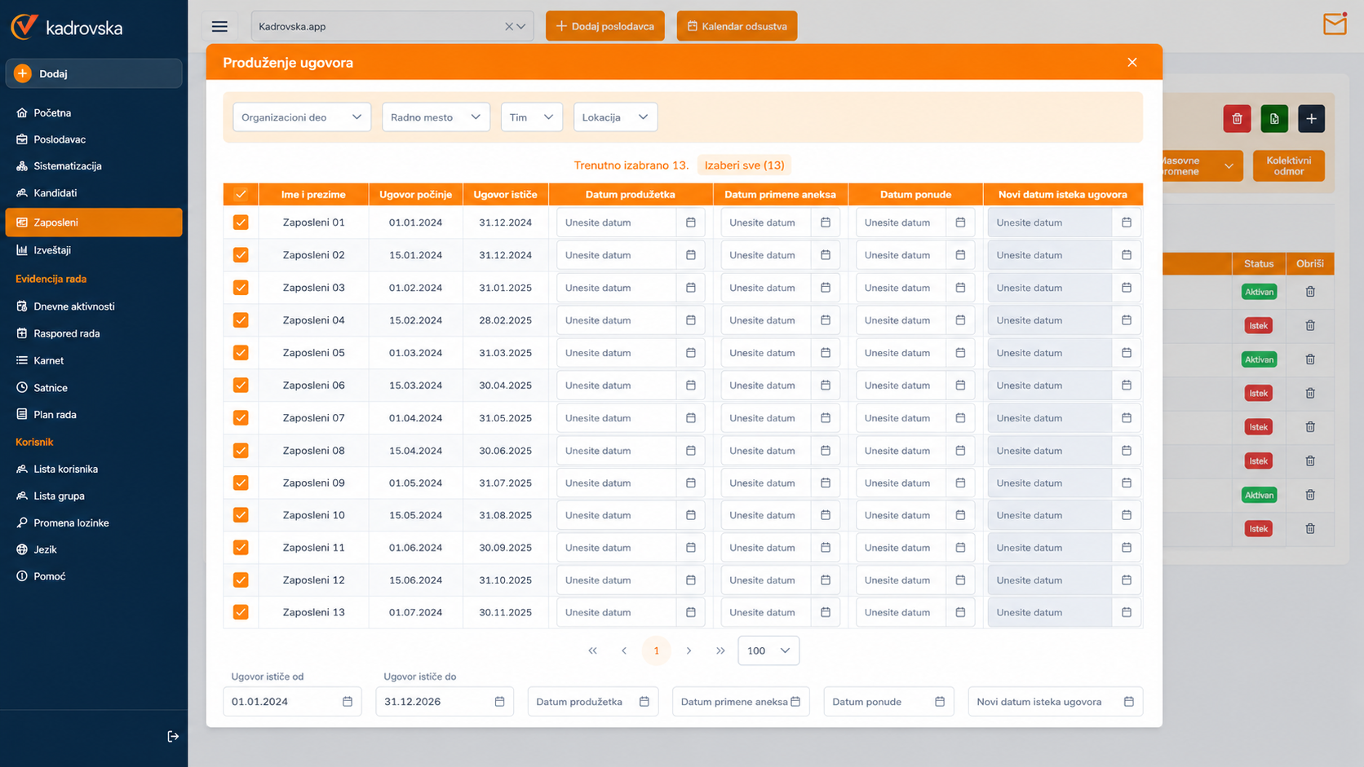Viewport: 1364px width, 767px height.
Task: Clear the Kadrovska.app selection X
Action: tap(509, 26)
